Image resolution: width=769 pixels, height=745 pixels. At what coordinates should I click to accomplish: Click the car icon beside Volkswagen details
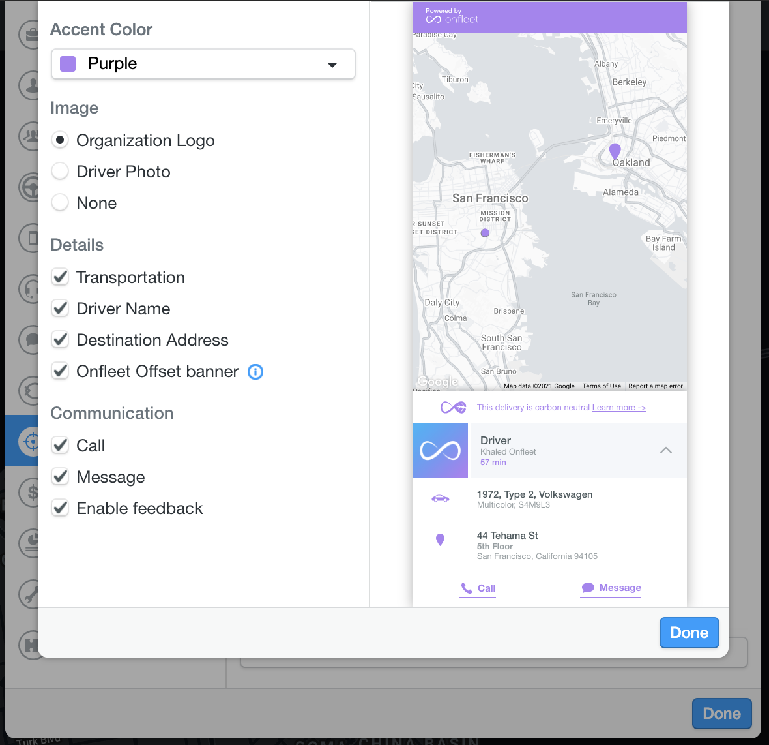[x=441, y=498]
